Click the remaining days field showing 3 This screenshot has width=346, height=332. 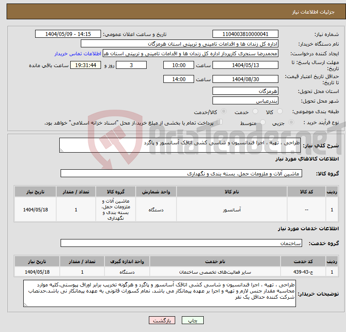[131, 65]
